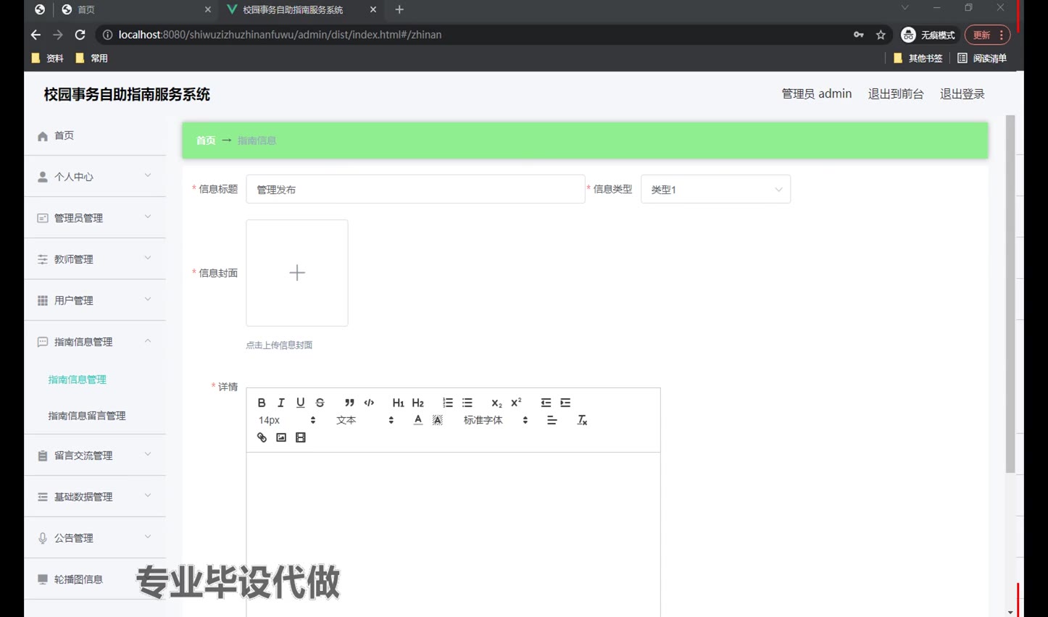Open the 标准字体 font family dropdown
Viewport: 1048px width, 617px height.
495,420
